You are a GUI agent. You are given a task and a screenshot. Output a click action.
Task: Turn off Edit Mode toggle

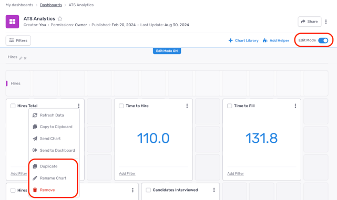pyautogui.click(x=323, y=40)
